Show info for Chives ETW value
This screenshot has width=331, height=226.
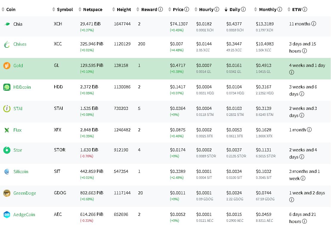click(304, 51)
